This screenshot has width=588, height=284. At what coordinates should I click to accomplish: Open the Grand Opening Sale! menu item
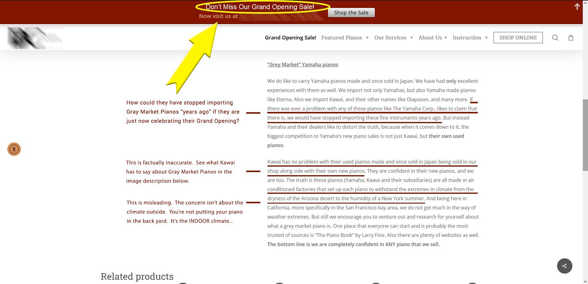[x=290, y=38]
